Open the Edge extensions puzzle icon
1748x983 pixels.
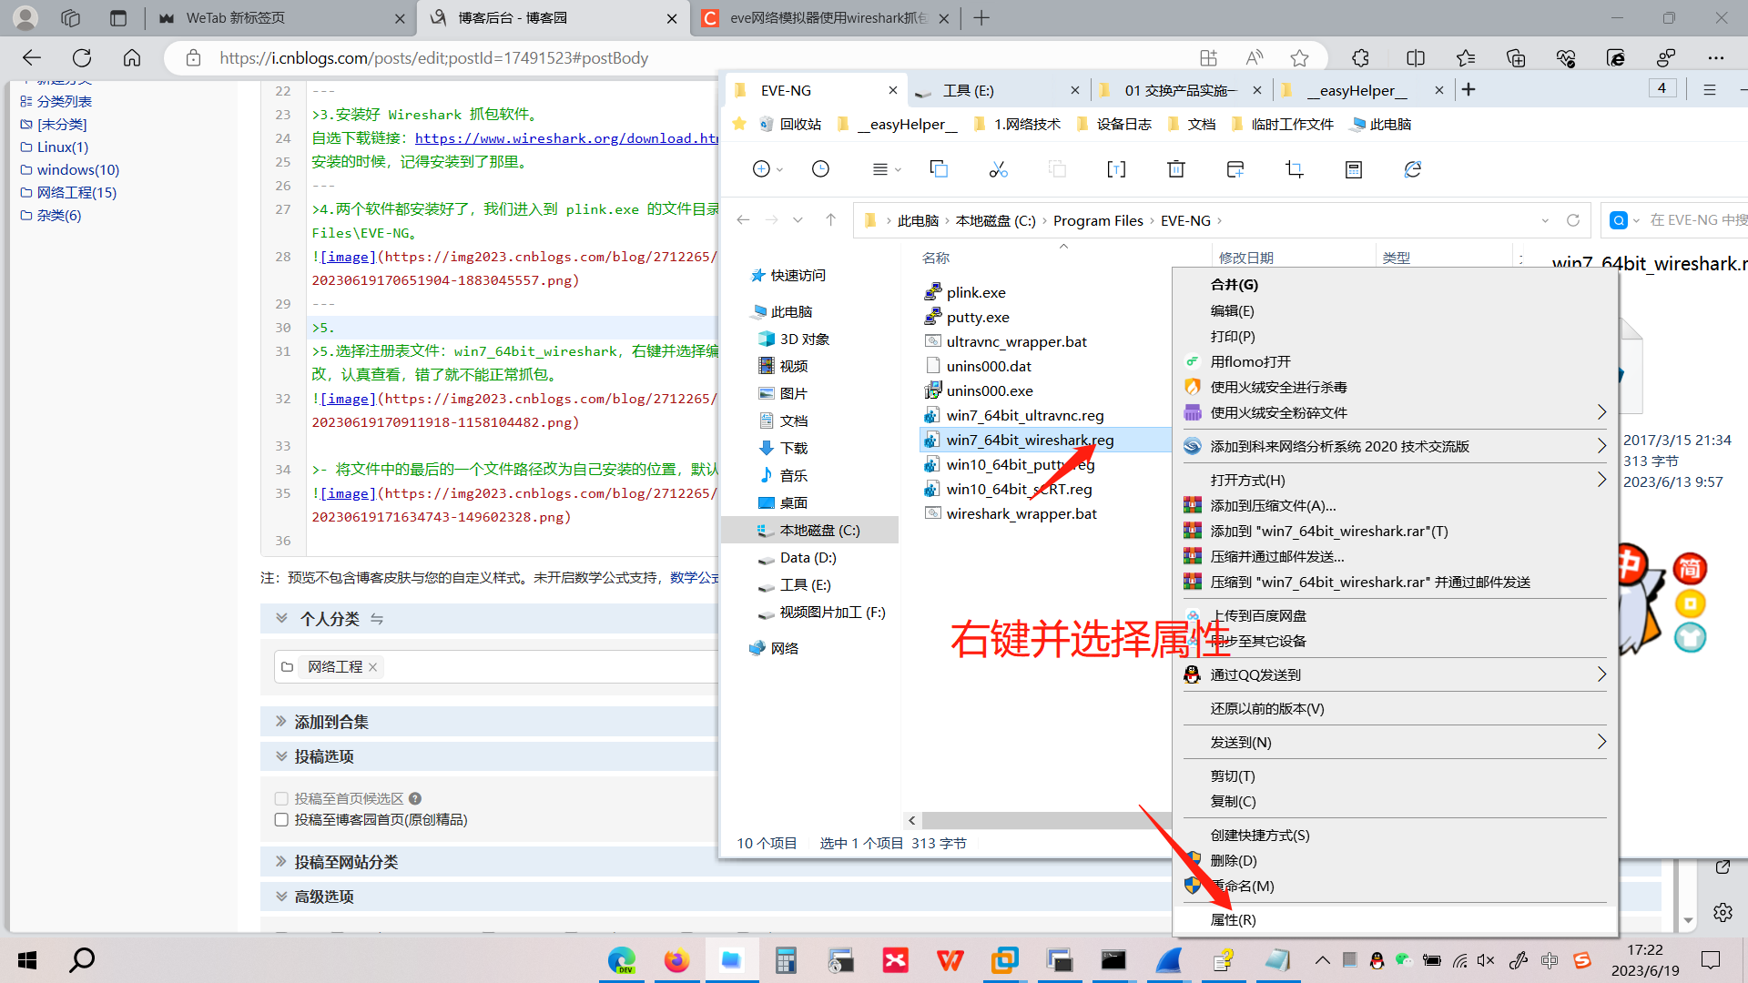[x=1360, y=57]
